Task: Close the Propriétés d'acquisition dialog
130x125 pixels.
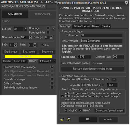Action: click(x=126, y=3)
